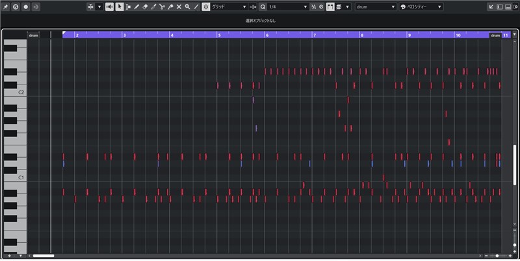Click bar 2 on the ruler
The width and height of the screenshot is (520, 261).
(x=77, y=35)
